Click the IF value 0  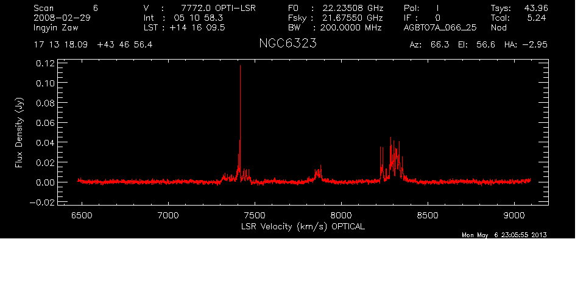pos(437,18)
